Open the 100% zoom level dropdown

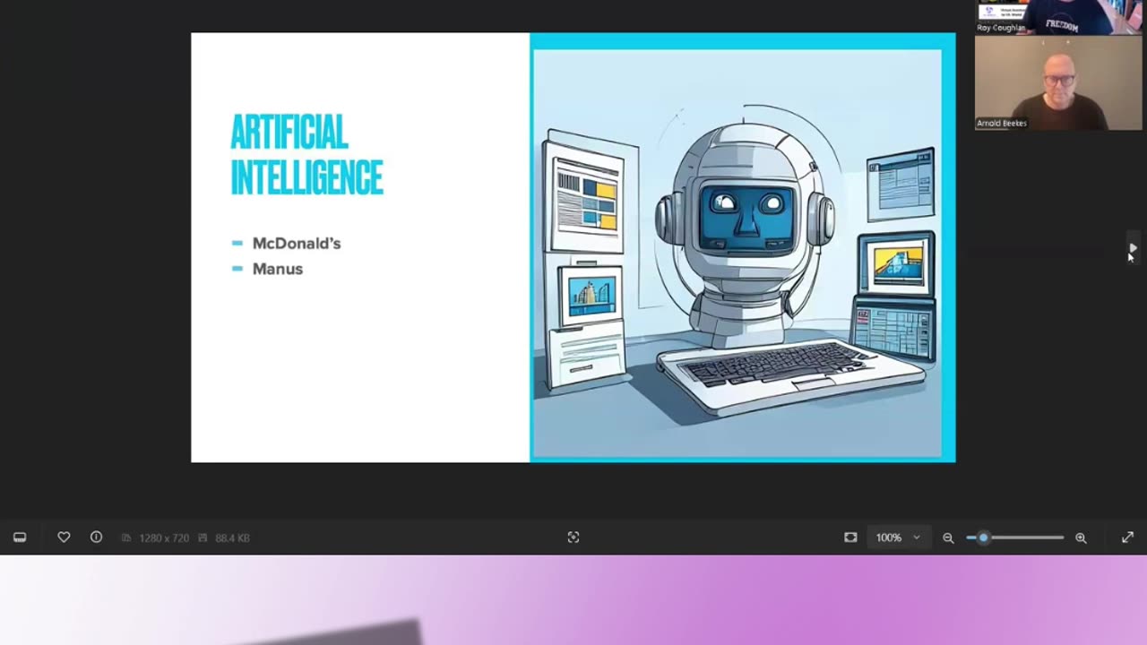pyautogui.click(x=898, y=537)
